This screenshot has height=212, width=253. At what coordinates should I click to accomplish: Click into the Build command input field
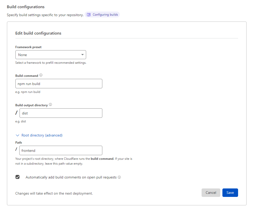[59, 84]
